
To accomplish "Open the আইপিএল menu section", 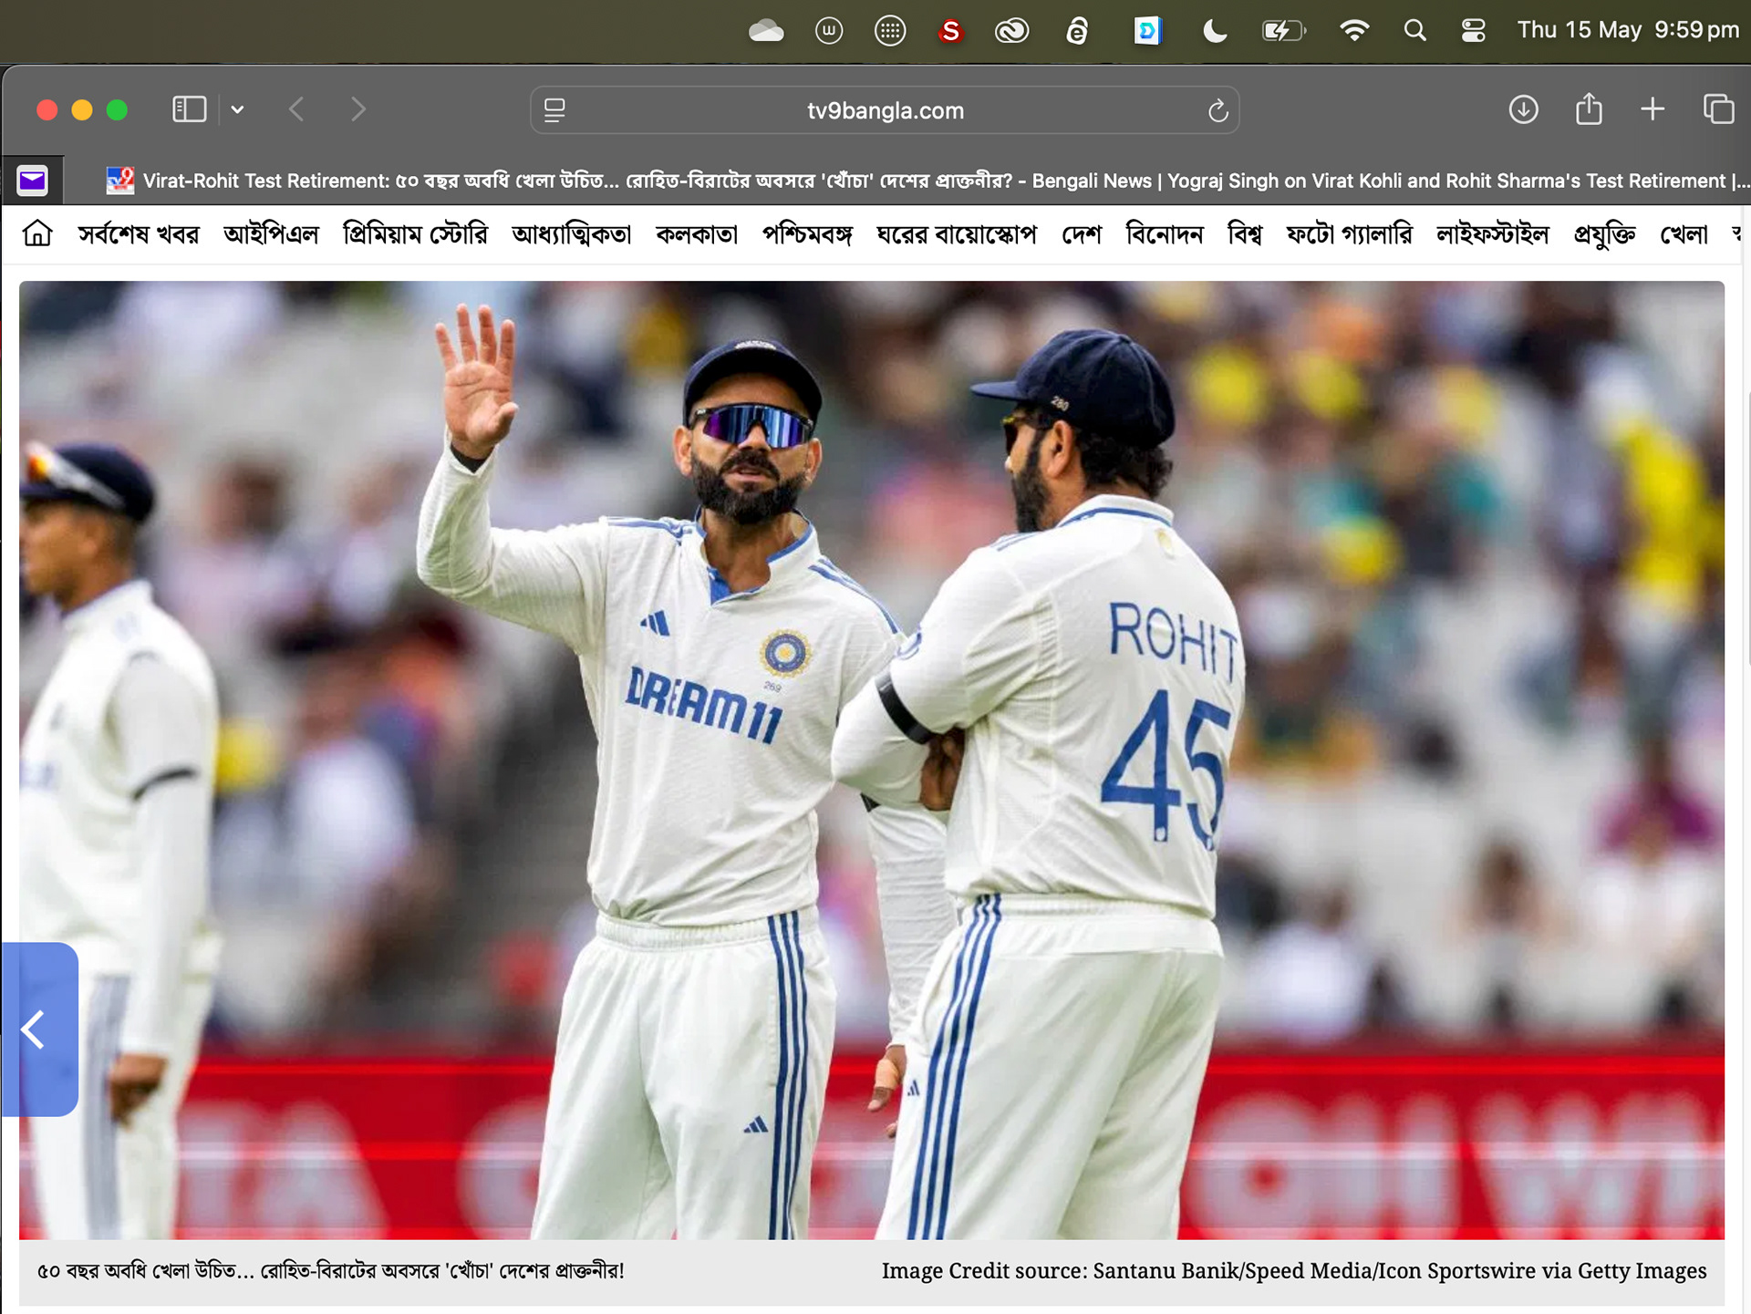I will click(271, 234).
